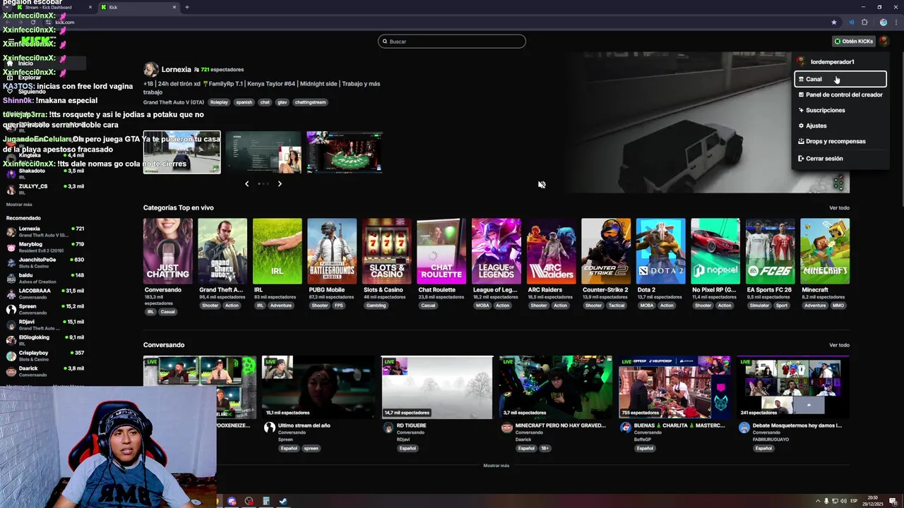904x508 pixels.
Task: Open the Minecraft category cover
Action: tap(825, 251)
